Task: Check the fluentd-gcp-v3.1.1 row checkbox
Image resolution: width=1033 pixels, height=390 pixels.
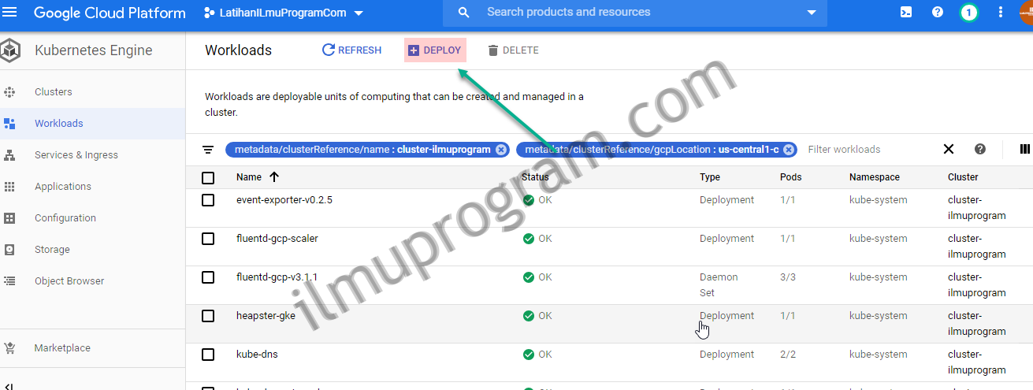Action: tap(208, 277)
